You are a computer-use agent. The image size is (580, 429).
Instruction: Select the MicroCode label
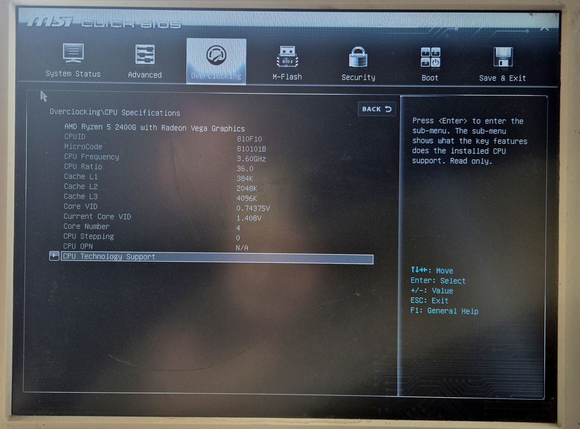coord(83,146)
